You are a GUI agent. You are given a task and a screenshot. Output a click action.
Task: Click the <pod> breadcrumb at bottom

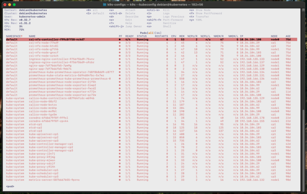pyautogui.click(x=10, y=186)
